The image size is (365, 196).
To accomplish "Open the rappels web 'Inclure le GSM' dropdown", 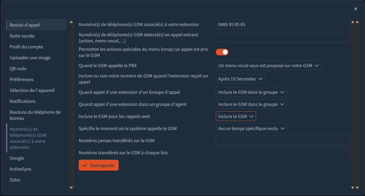I will (236, 116).
